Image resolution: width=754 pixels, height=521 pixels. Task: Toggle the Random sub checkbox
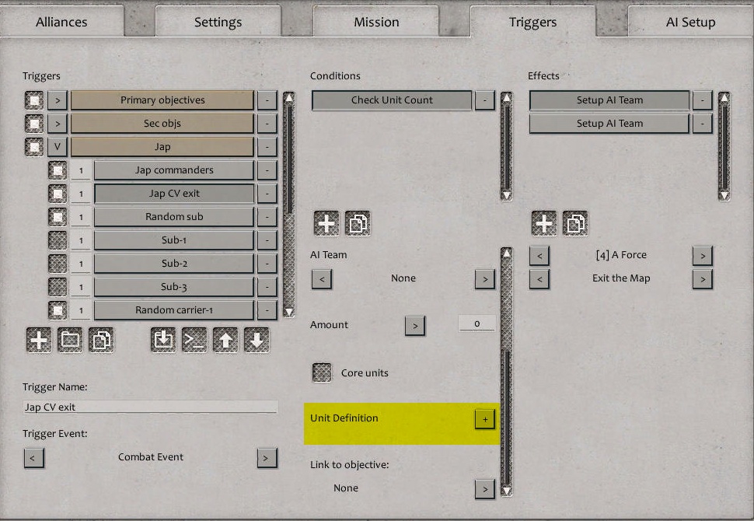pos(58,217)
